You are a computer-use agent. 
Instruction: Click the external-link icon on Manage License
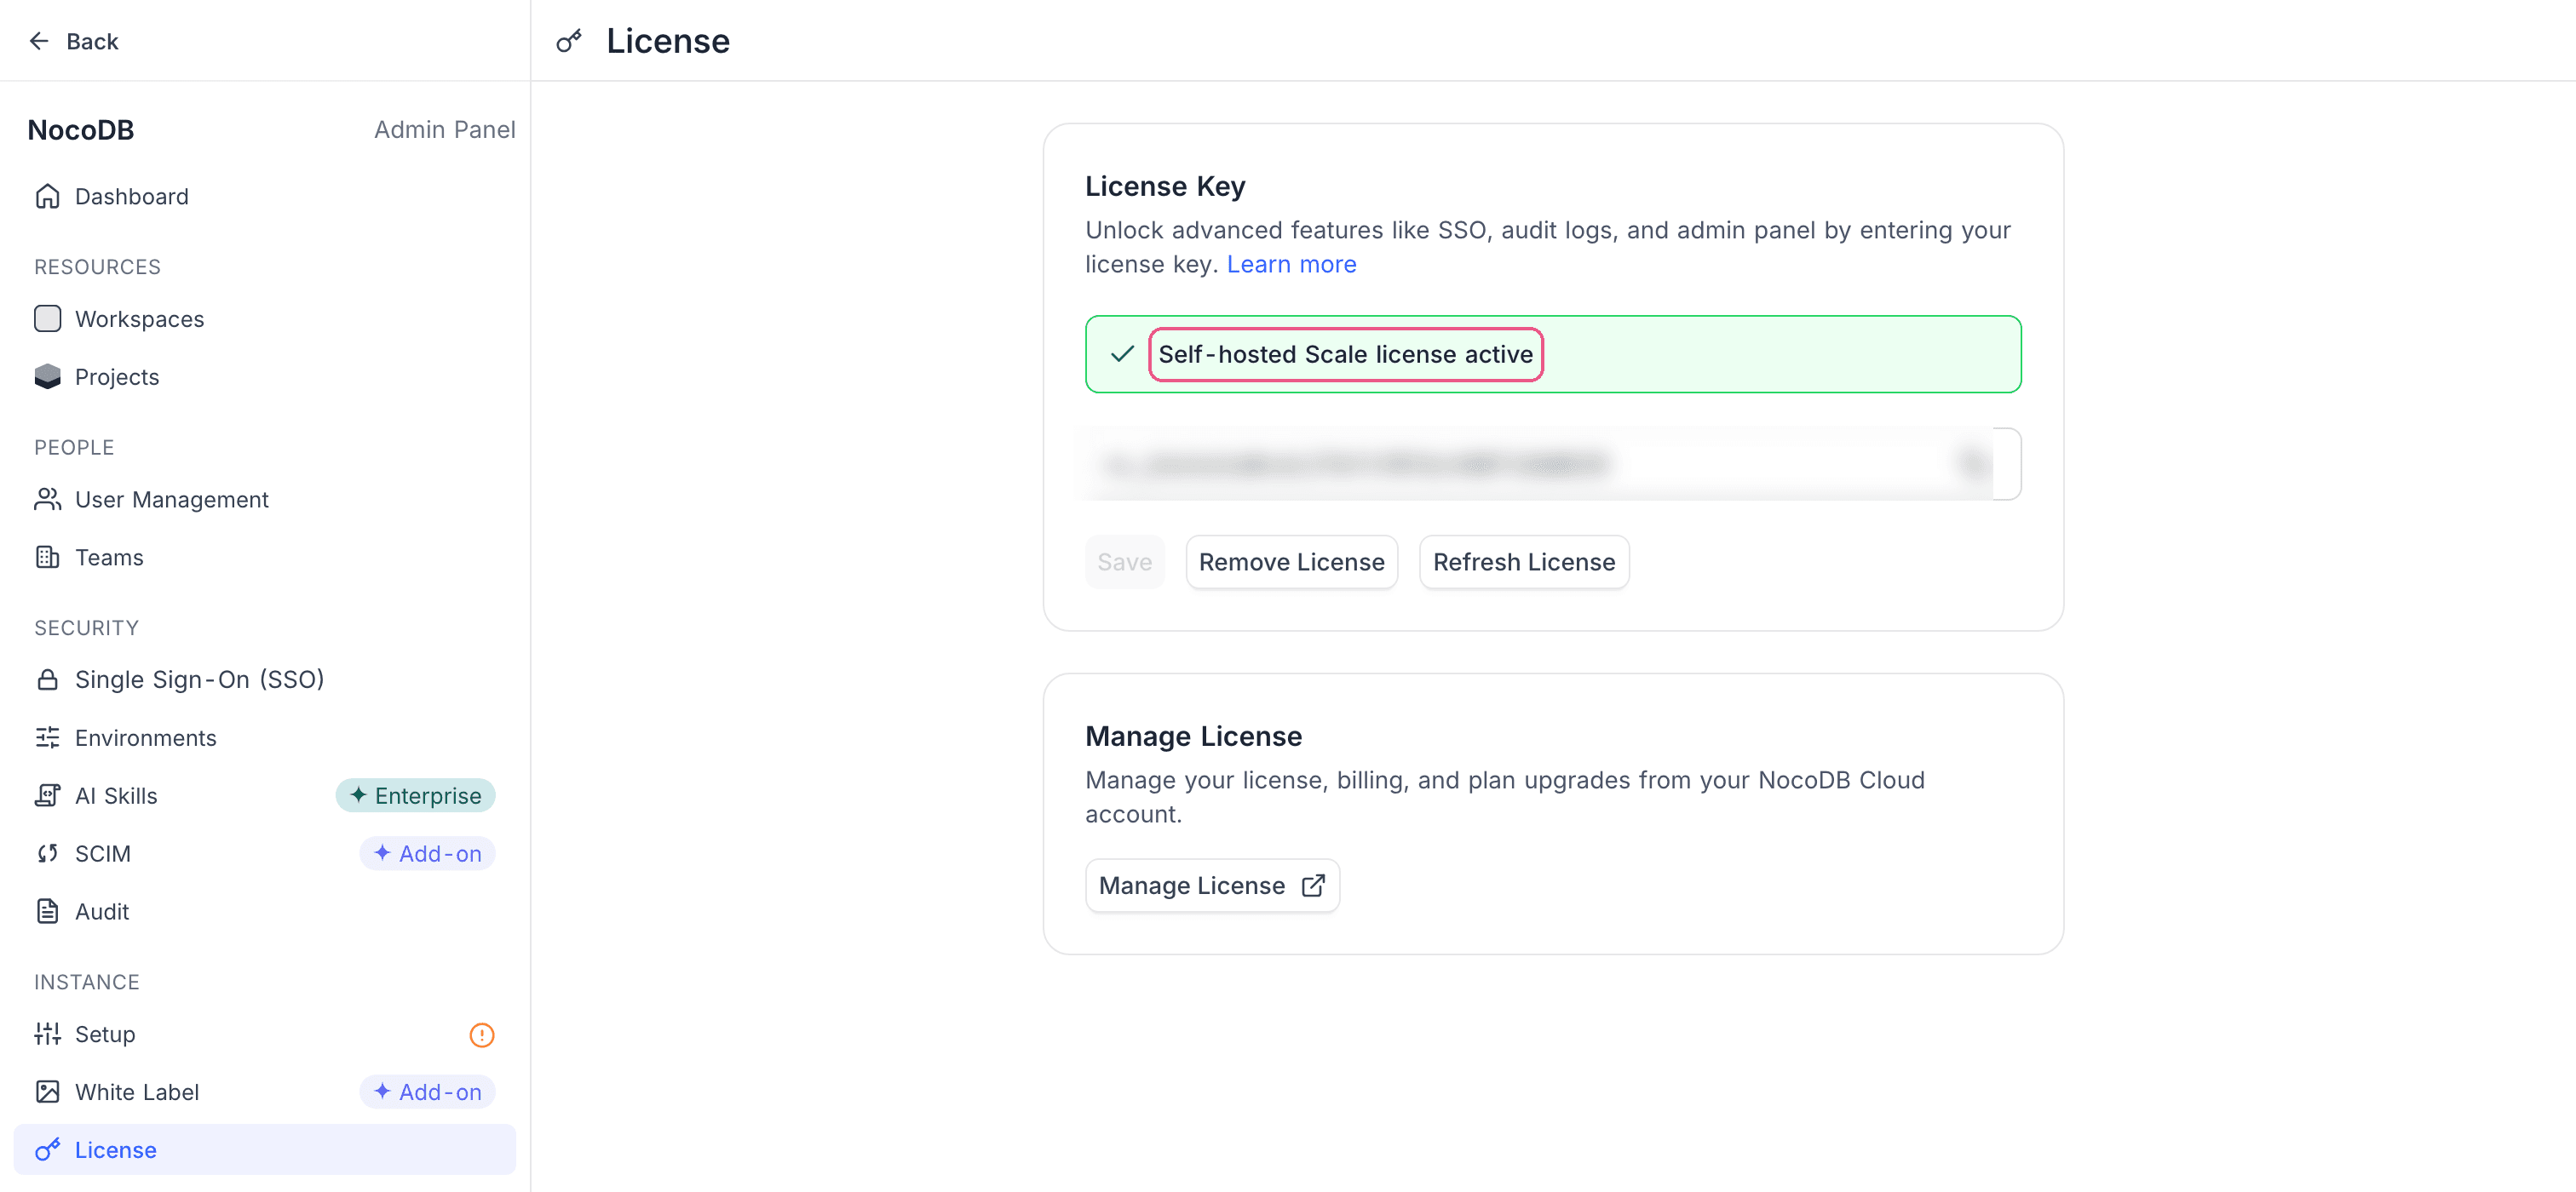(1313, 885)
